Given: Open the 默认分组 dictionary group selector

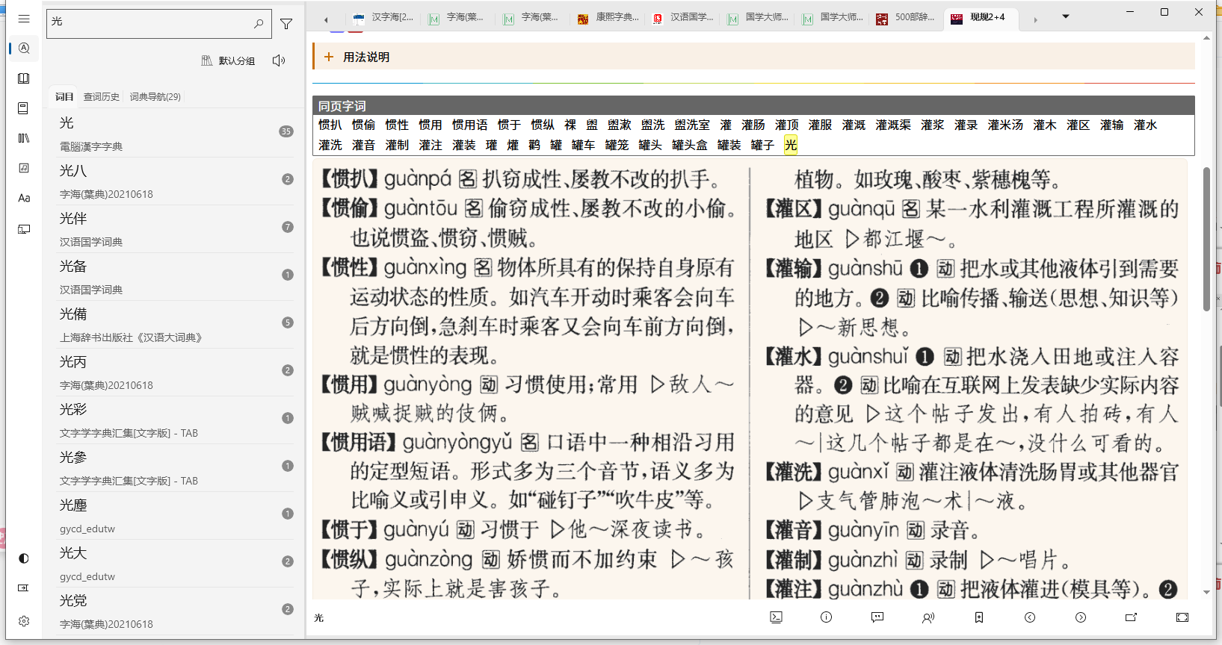Looking at the screenshot, I should [x=229, y=60].
